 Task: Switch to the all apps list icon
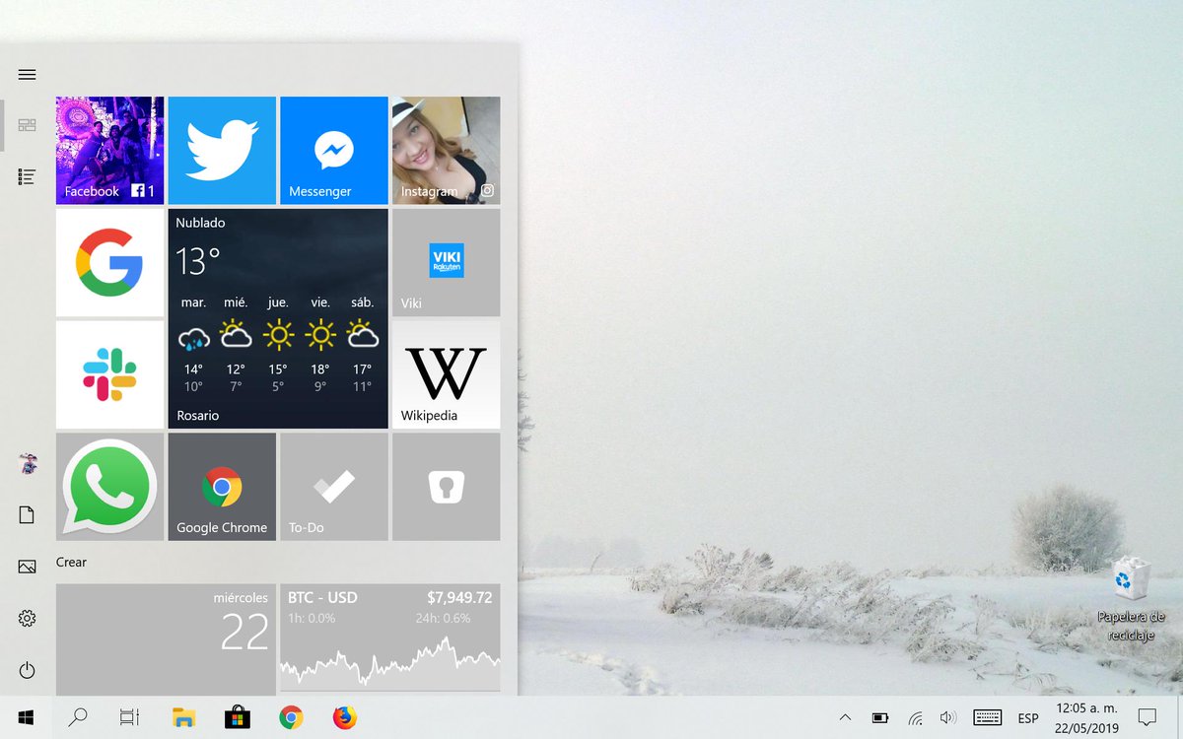(x=27, y=176)
